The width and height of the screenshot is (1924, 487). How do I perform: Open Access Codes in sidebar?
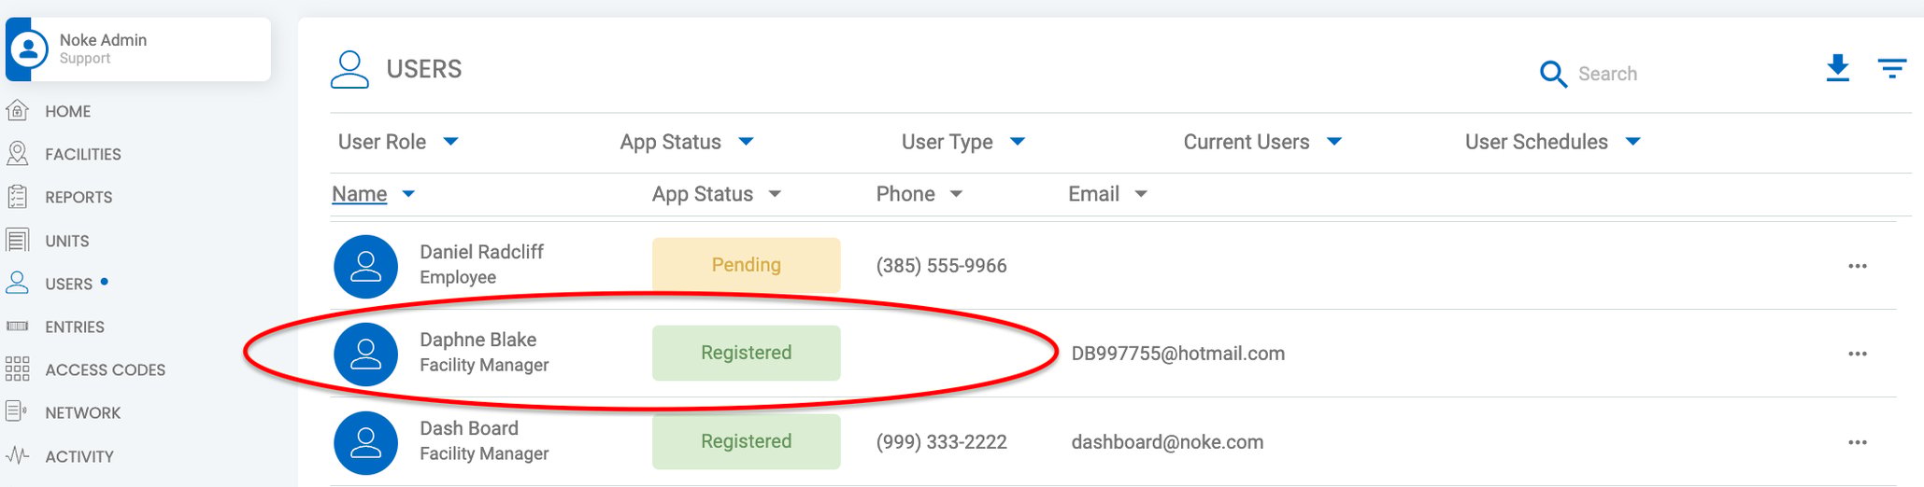coord(105,369)
